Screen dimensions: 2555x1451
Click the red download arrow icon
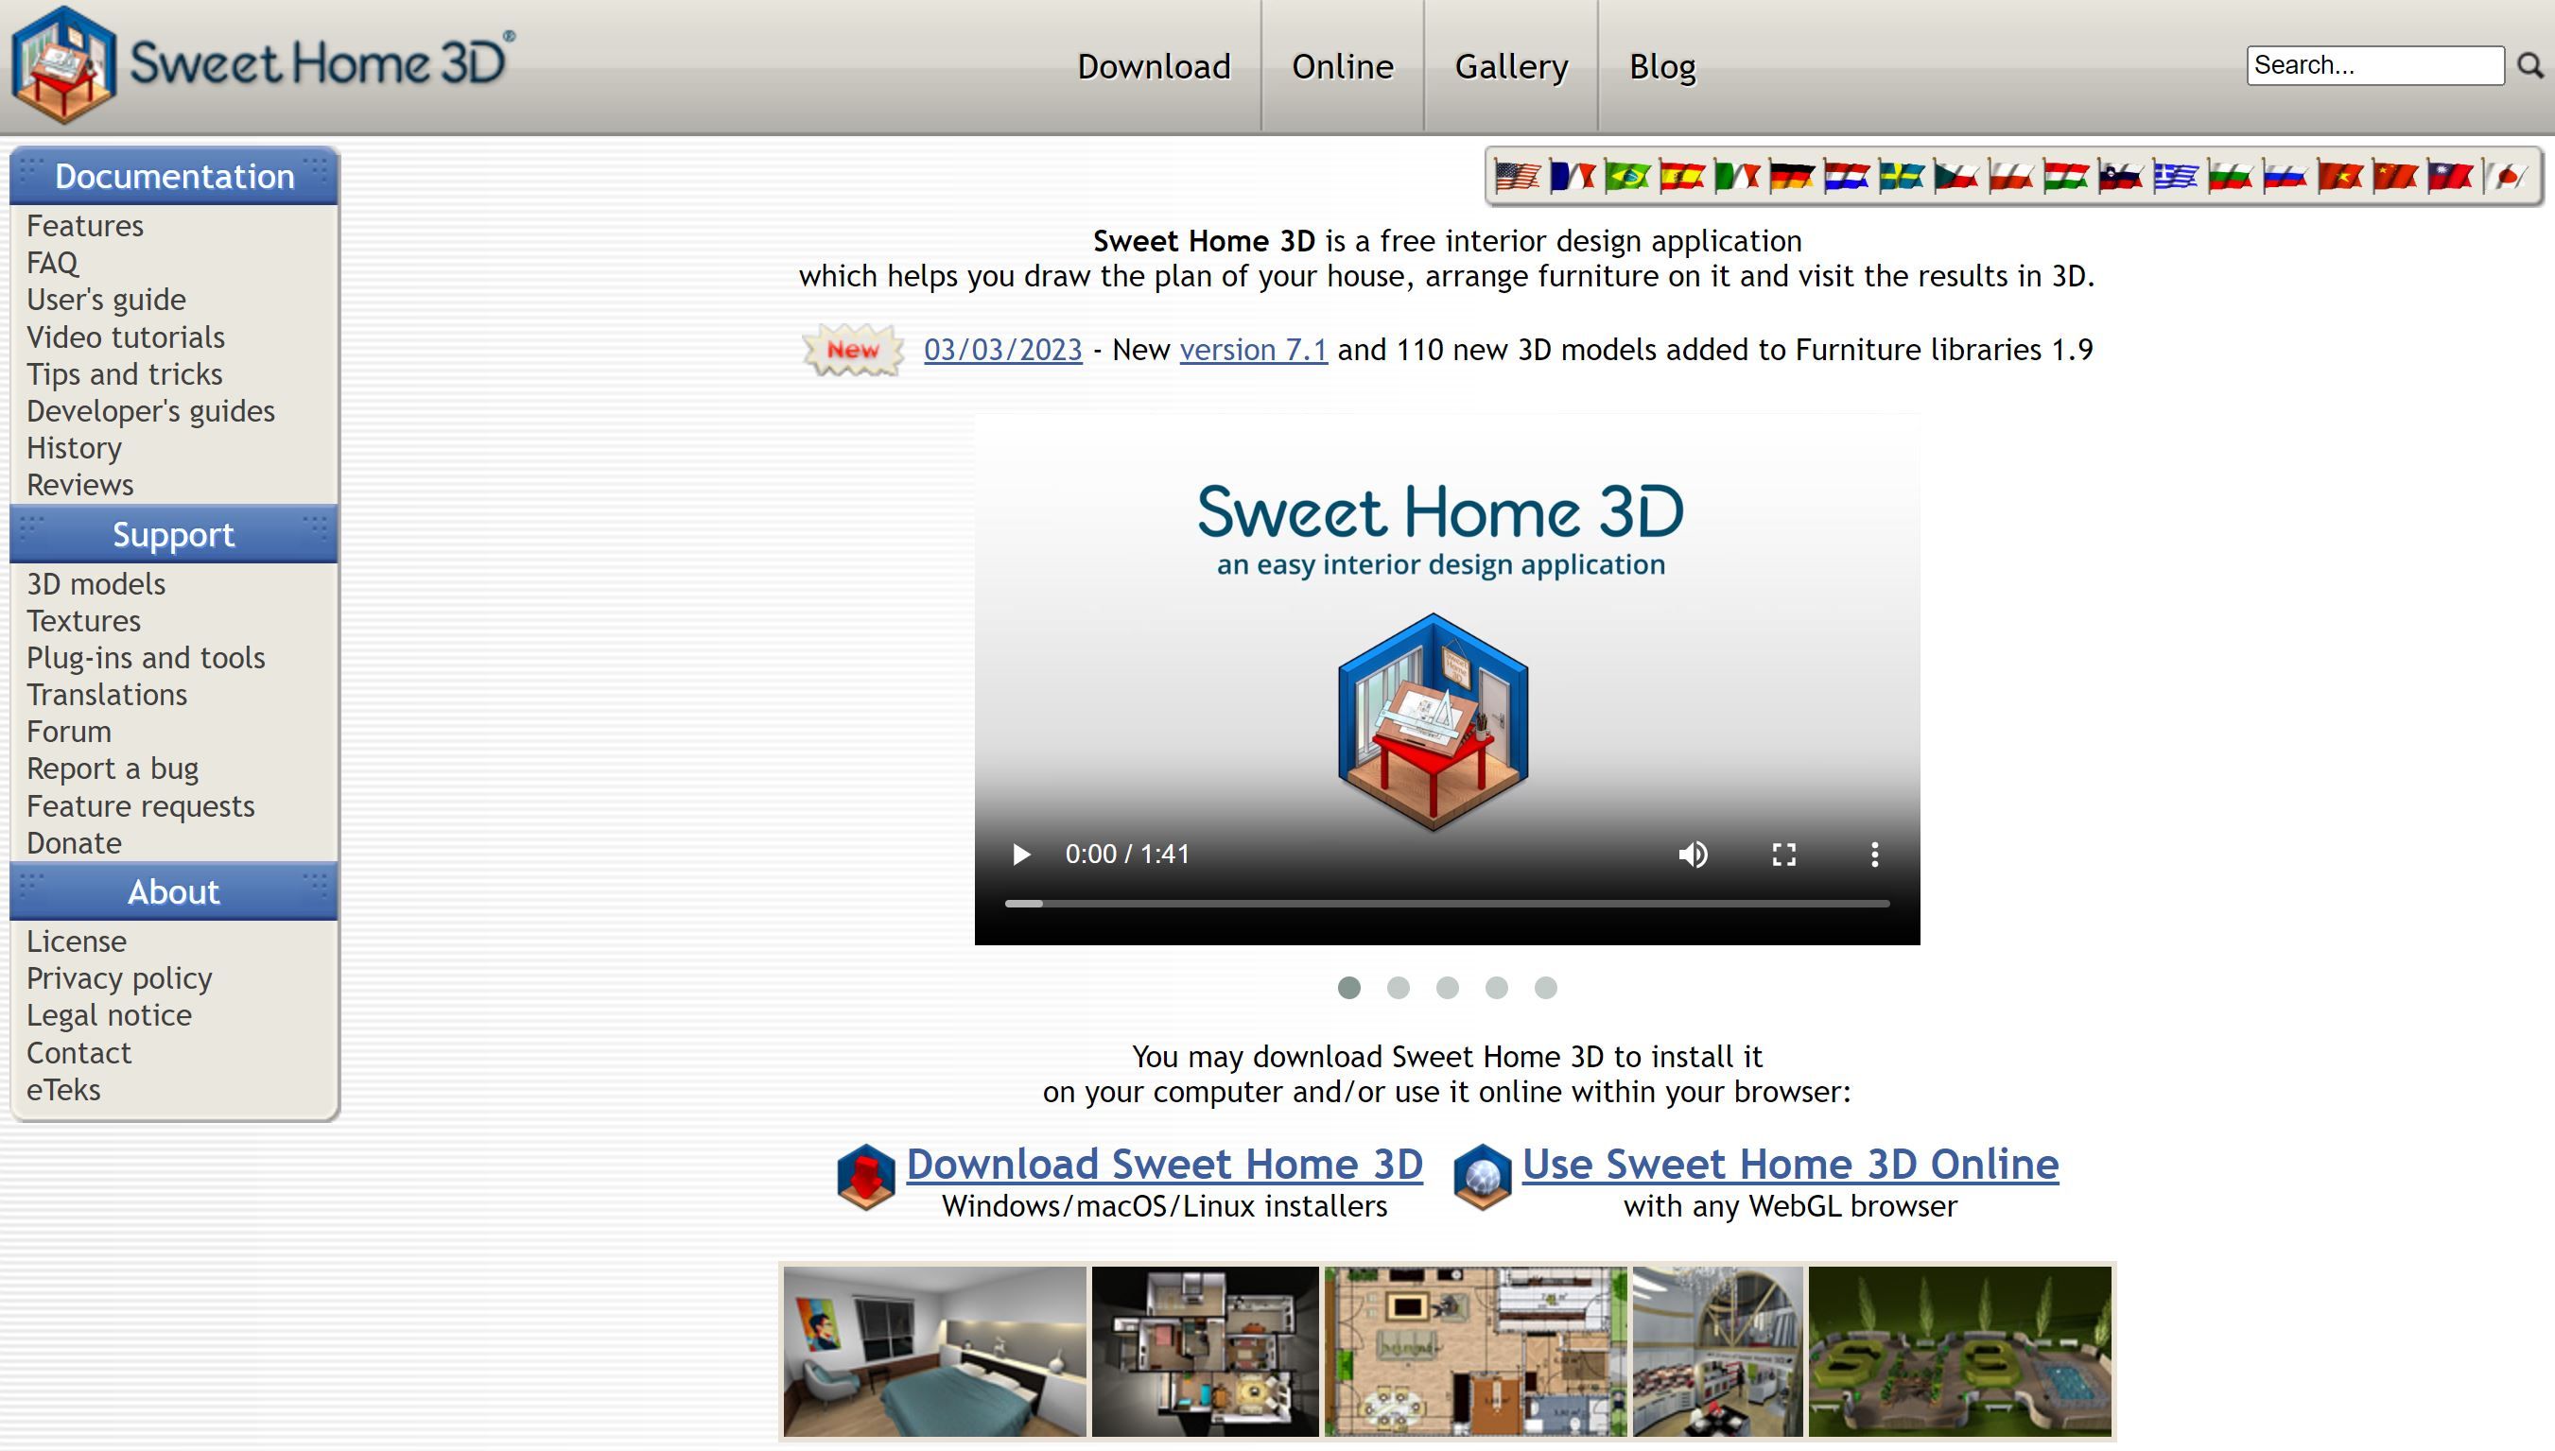coord(865,1177)
